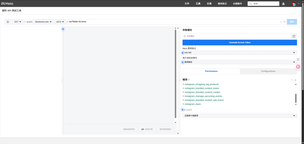304x144 pixels.
Task: Click the 圖形 API 測試工具 page title
Action: 12,11
